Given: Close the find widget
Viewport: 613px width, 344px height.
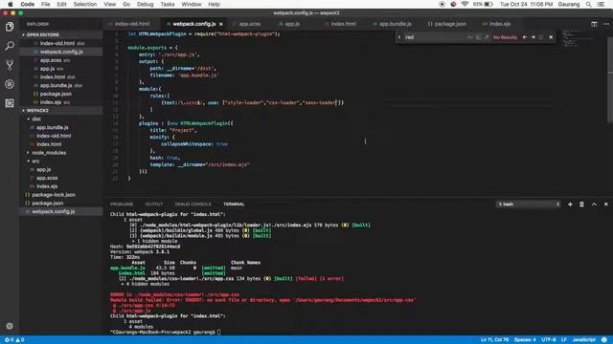Looking at the screenshot, I should (x=551, y=37).
